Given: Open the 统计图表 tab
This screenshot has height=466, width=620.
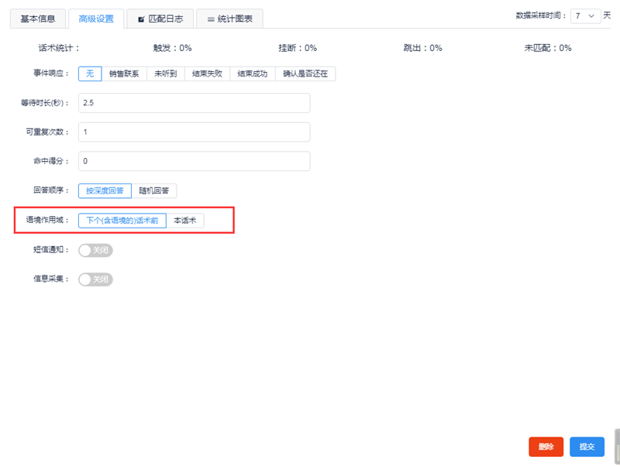Looking at the screenshot, I should point(229,19).
